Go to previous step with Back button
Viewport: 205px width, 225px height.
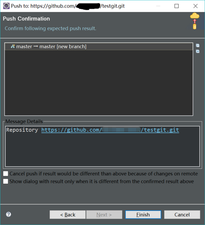pyautogui.click(x=67, y=215)
